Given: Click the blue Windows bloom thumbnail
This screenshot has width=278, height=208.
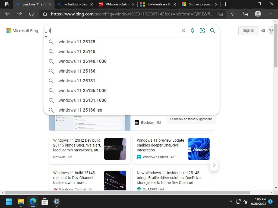Looking at the screenshot, I should pyautogui.click(x=198, y=149).
